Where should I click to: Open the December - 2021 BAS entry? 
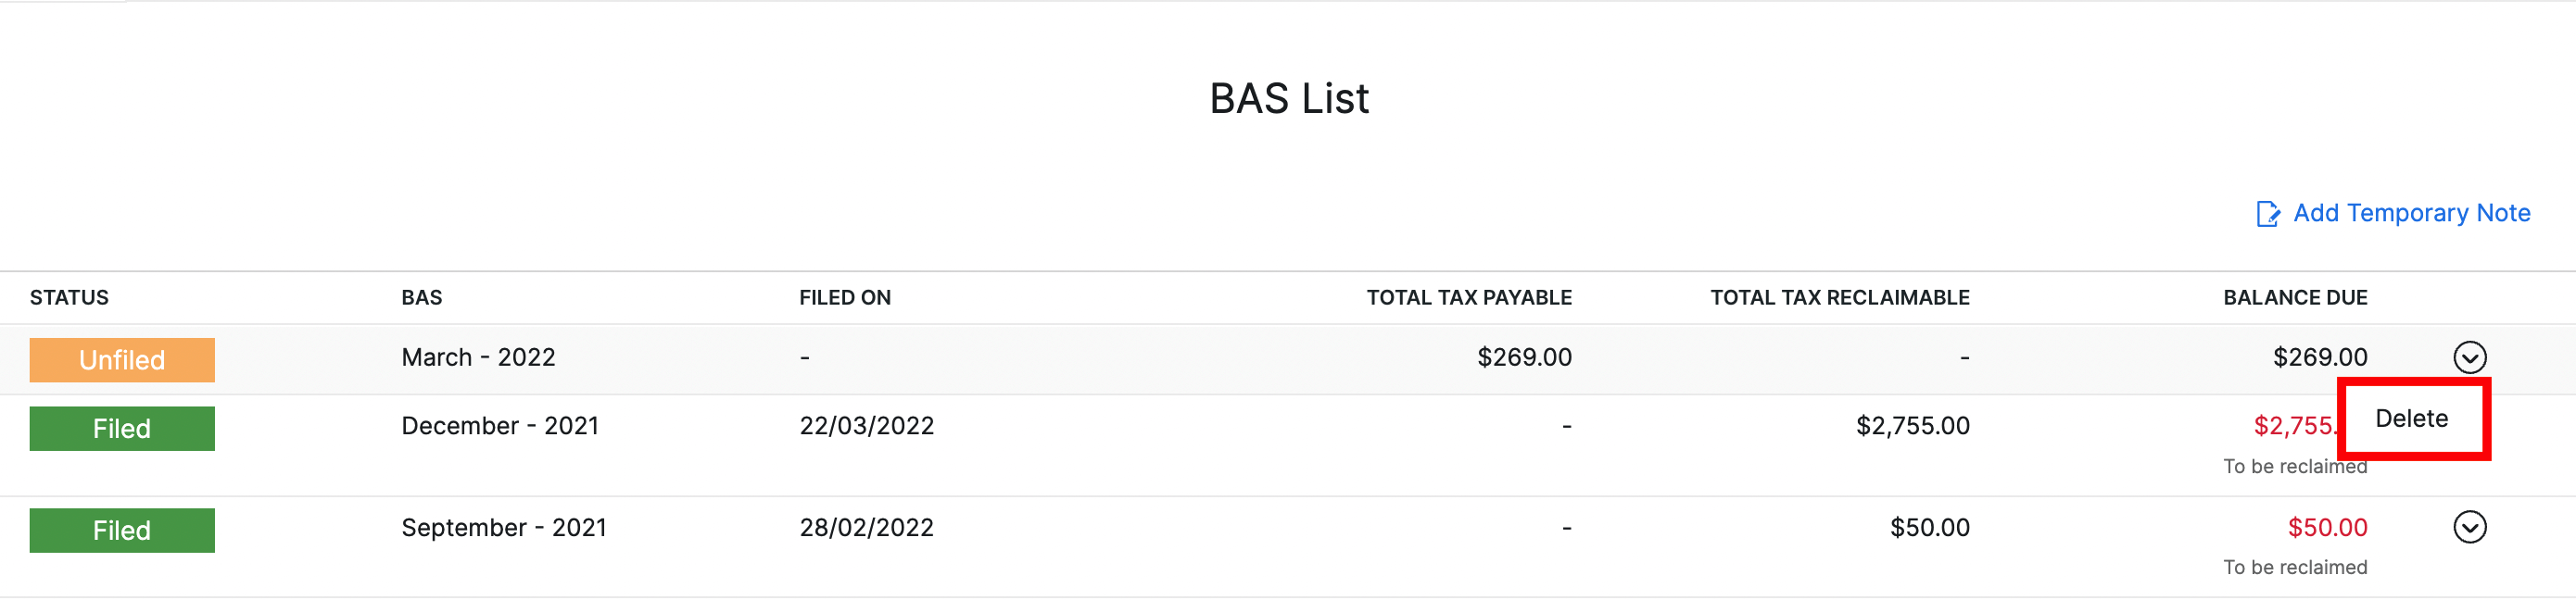click(x=499, y=425)
